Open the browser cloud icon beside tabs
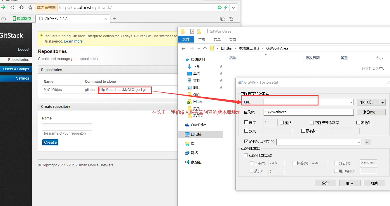The width and height of the screenshot is (390, 206). click(4, 19)
